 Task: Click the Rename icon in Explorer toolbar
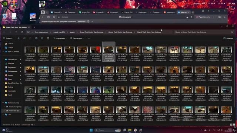tap(36, 38)
